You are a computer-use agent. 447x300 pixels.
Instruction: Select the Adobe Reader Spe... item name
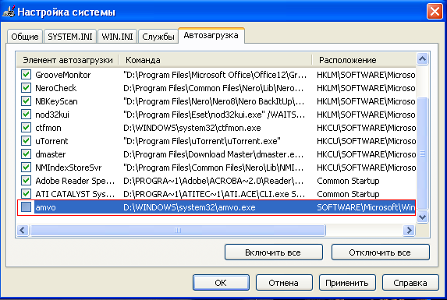click(x=75, y=181)
